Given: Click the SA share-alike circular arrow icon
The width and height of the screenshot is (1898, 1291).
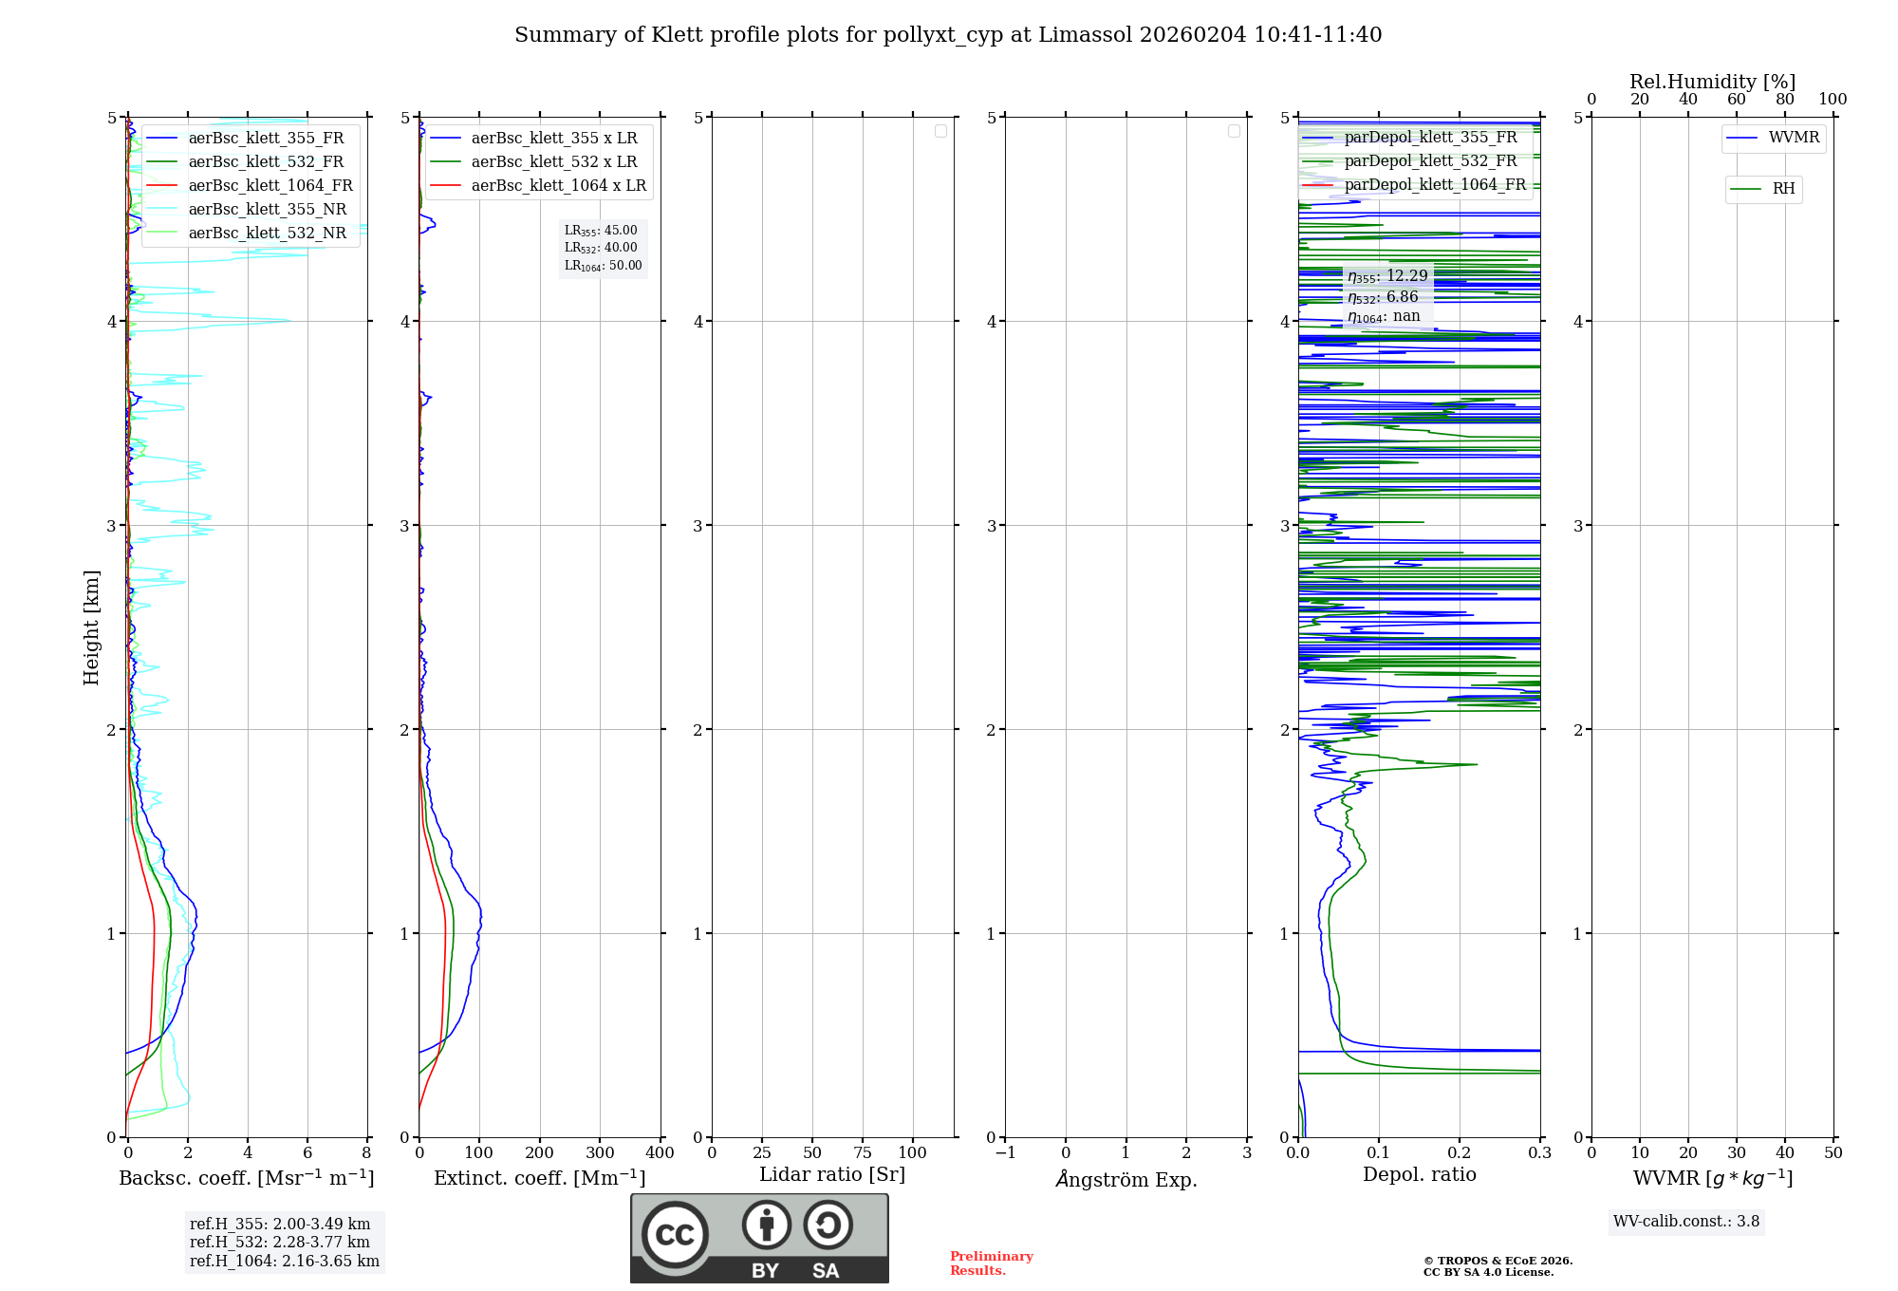Looking at the screenshot, I should coord(828,1225).
